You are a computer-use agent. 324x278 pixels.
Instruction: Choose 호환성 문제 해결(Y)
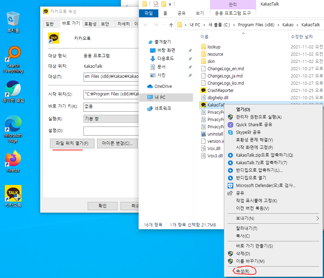pos(274,140)
